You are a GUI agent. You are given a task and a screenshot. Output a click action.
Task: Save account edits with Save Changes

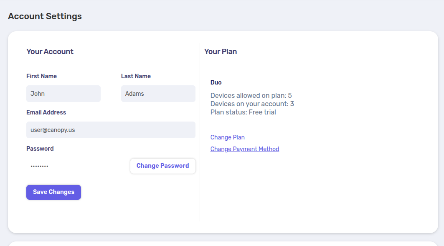pyautogui.click(x=53, y=192)
